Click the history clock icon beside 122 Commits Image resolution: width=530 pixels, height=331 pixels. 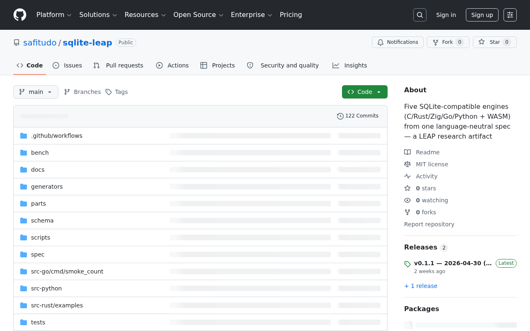pyautogui.click(x=340, y=116)
